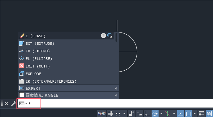213x117 pixels.
Task: Toggle snap mode dots icon
Action: tap(118, 113)
